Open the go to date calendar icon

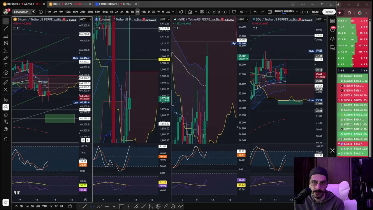coord(70,206)
